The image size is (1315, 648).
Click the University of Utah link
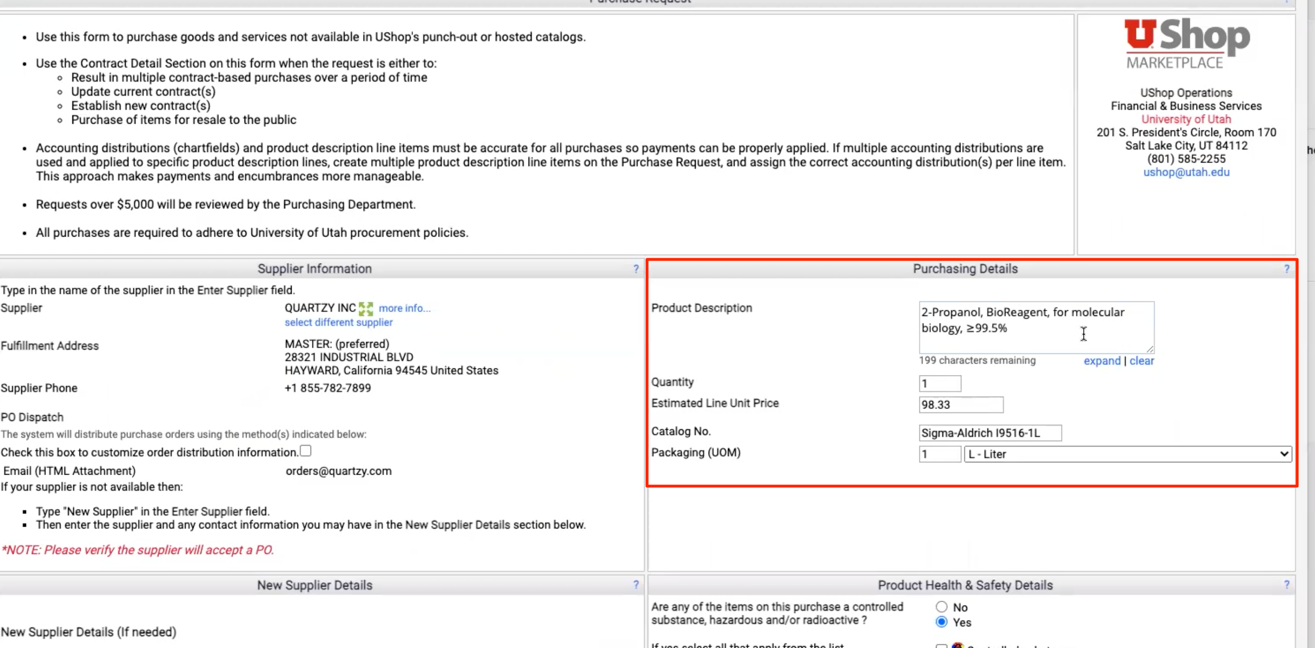pos(1186,119)
